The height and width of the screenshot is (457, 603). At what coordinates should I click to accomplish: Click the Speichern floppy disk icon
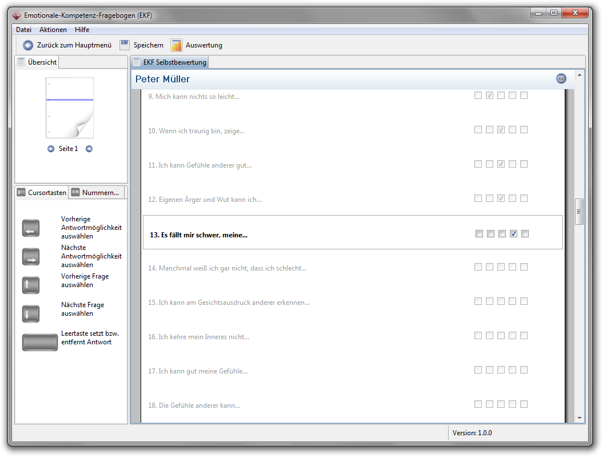[125, 45]
